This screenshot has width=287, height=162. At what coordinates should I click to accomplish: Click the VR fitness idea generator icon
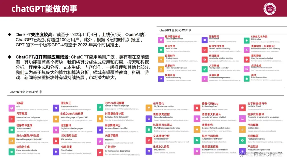tap(204, 79)
